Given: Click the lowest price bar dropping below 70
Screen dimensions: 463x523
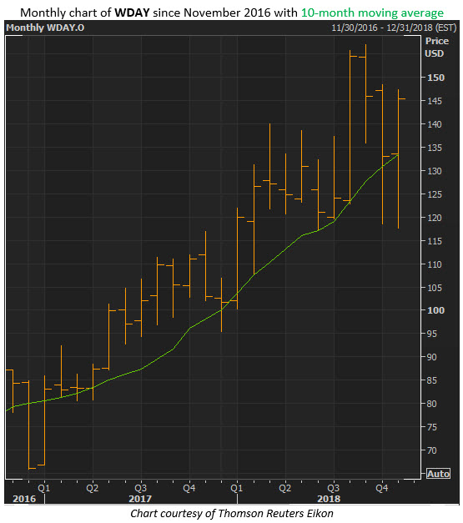Looking at the screenshot, I should [x=28, y=425].
